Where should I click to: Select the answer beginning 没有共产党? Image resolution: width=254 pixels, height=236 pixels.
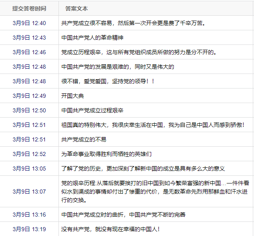110,229
